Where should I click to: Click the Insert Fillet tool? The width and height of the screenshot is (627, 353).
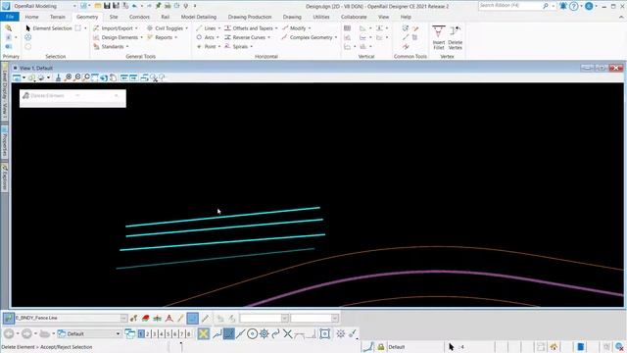point(438,38)
